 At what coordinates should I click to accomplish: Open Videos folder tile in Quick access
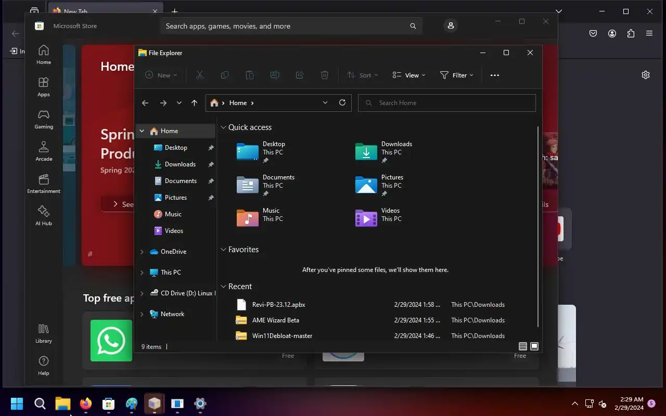pos(378,218)
